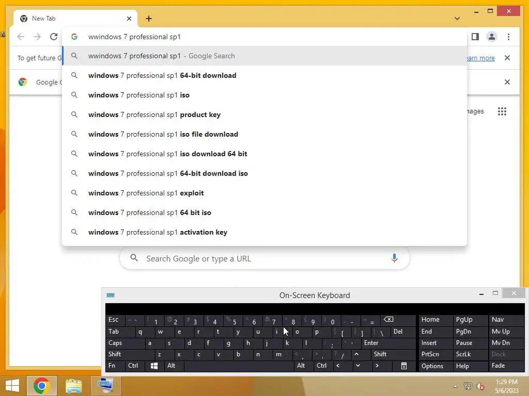
Task: Tap the context menu key on keyboard
Action: point(403,366)
